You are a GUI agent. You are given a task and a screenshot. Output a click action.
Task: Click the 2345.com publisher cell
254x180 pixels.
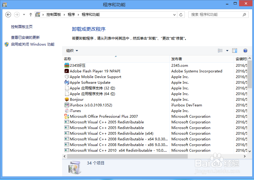pos(180,66)
